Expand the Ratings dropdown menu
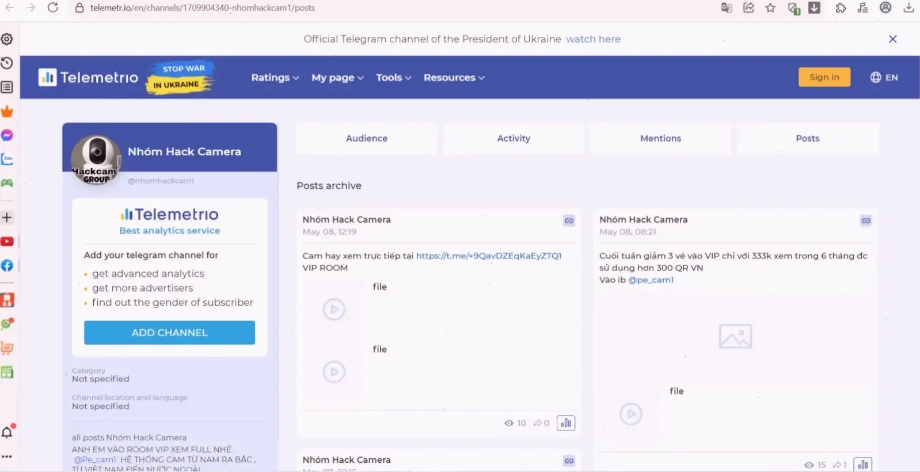The width and height of the screenshot is (920, 472). tap(275, 78)
